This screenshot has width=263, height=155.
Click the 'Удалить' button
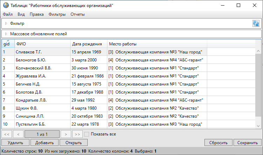(x=15, y=142)
